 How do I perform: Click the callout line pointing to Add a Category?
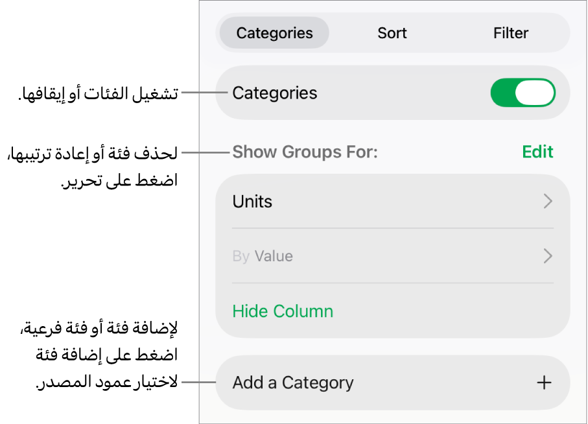click(x=198, y=383)
